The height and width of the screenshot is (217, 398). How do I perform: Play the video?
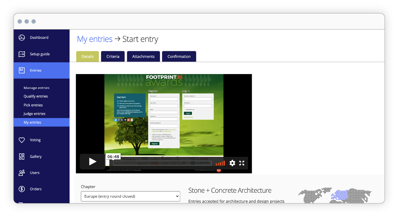(x=93, y=162)
